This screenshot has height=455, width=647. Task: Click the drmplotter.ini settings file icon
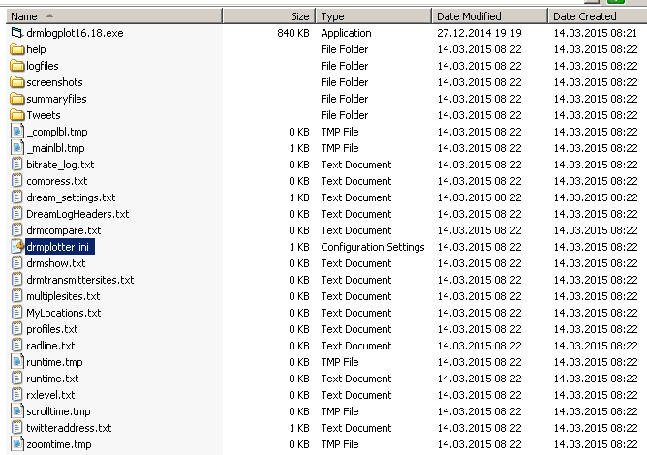click(x=16, y=247)
